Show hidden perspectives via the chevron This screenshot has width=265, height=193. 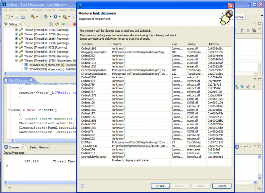click(262, 16)
